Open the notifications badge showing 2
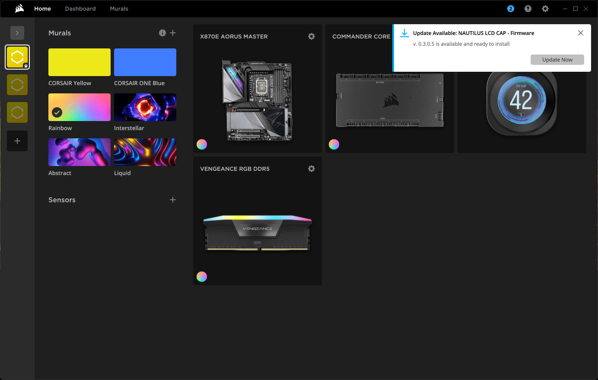The image size is (598, 380). coord(510,8)
